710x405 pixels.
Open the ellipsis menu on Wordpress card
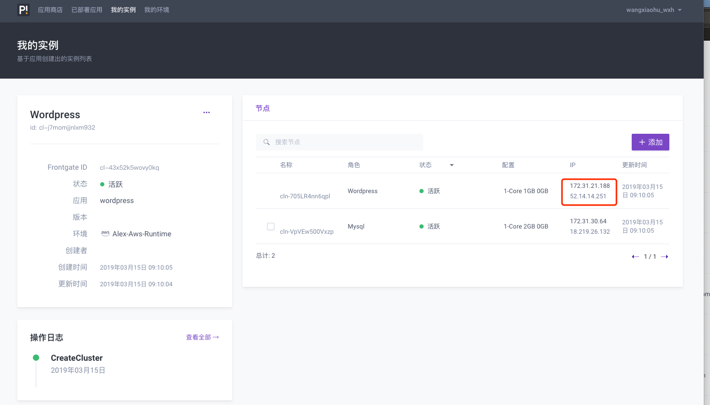(x=207, y=112)
